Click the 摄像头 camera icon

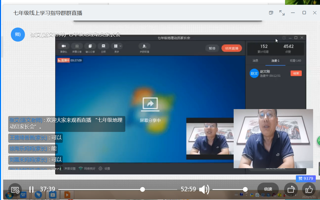pyautogui.click(x=64, y=46)
